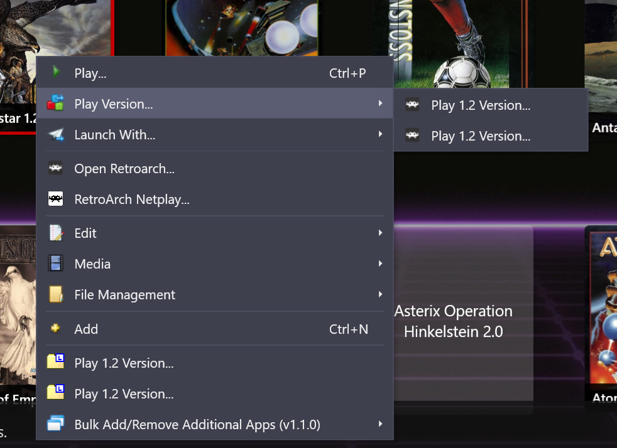Click the green Play arrow icon

tap(56, 72)
